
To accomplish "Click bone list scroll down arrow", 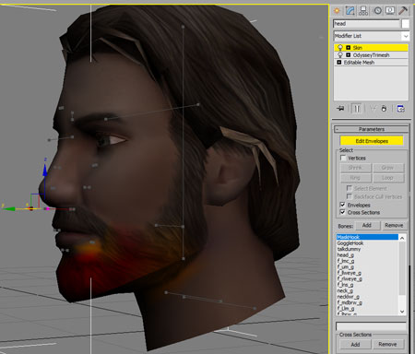I will 402,312.
